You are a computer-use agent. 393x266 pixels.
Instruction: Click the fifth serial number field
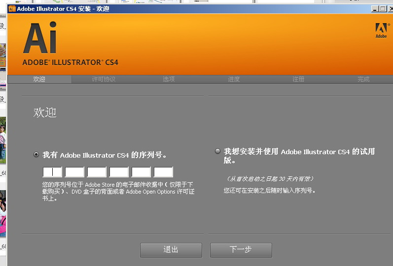pos(141,172)
